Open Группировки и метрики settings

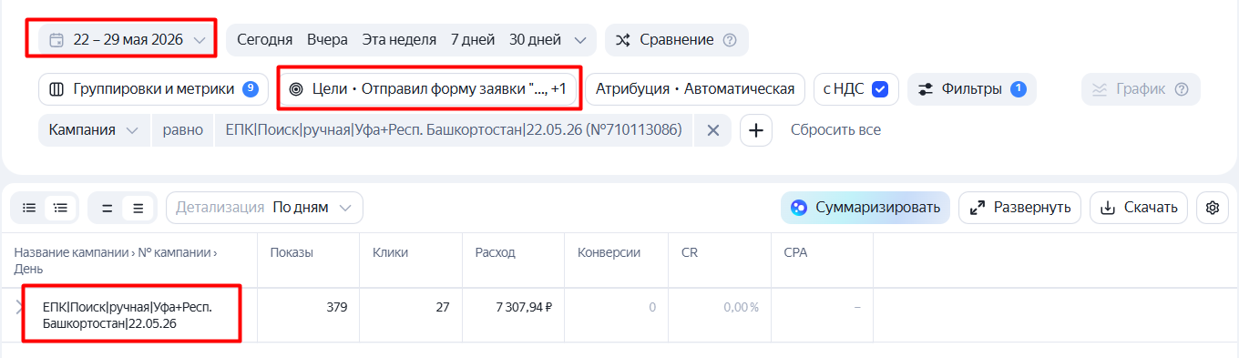(x=153, y=89)
